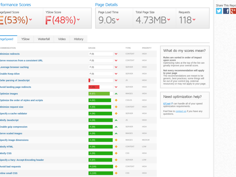Click the contact us link

point(181,111)
